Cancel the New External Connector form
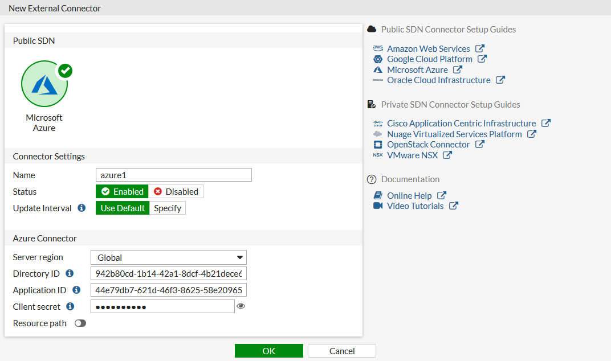The height and width of the screenshot is (361, 611). (x=341, y=350)
